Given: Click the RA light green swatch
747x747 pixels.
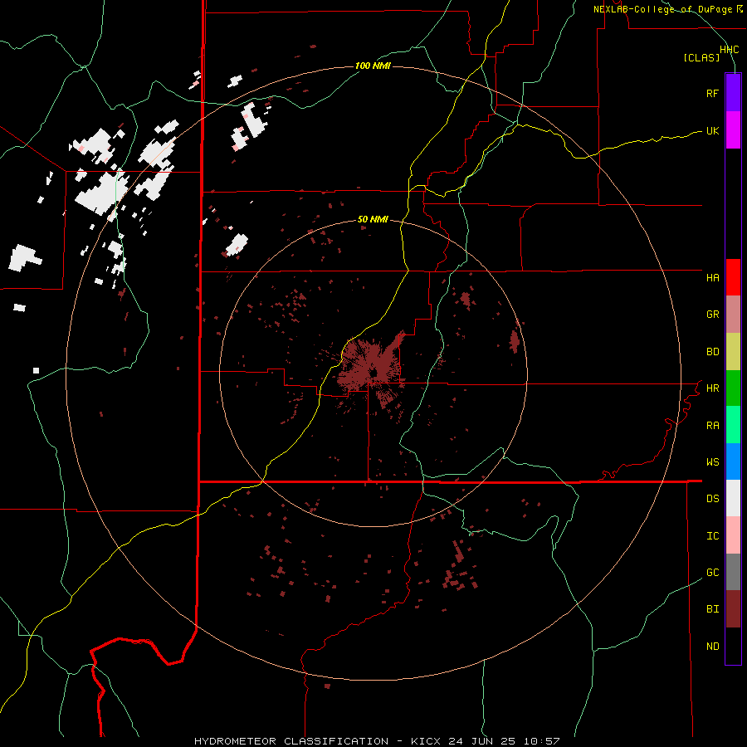Looking at the screenshot, I should 733,424.
